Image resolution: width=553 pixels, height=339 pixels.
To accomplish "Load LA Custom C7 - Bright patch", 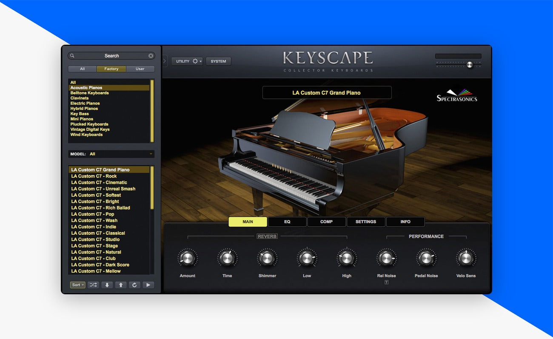I will [109, 201].
